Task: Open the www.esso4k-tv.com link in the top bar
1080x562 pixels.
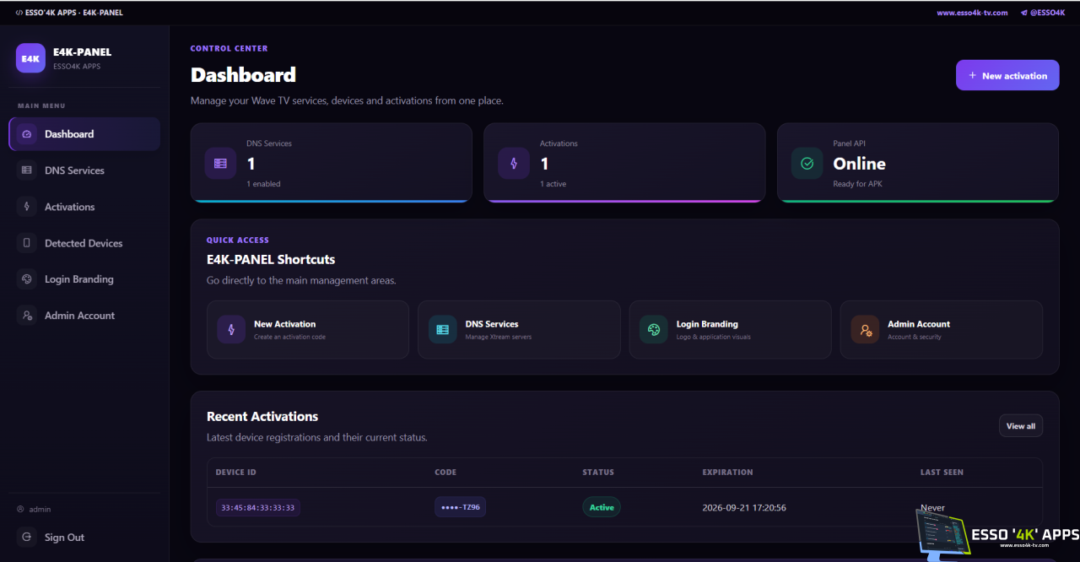Action: click(972, 13)
